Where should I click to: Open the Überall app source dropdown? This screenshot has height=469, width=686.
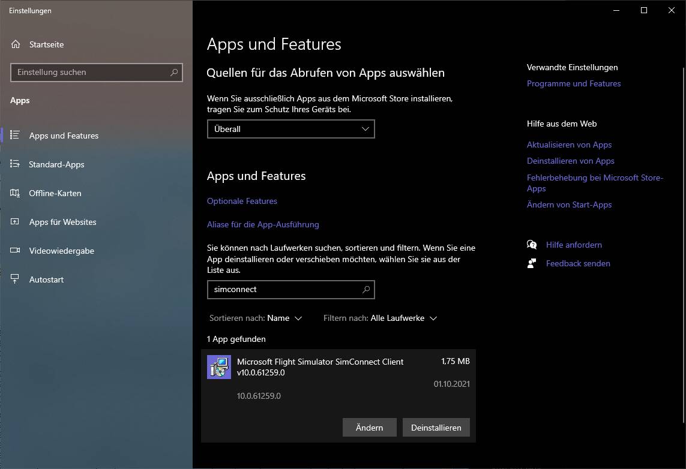(291, 129)
